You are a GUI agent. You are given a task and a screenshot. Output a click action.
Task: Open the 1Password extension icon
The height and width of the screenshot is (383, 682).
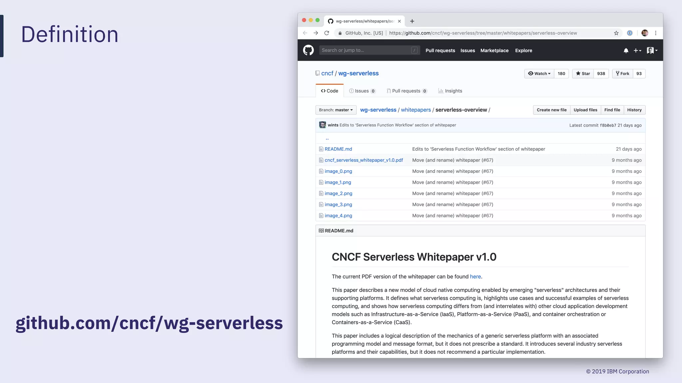630,33
